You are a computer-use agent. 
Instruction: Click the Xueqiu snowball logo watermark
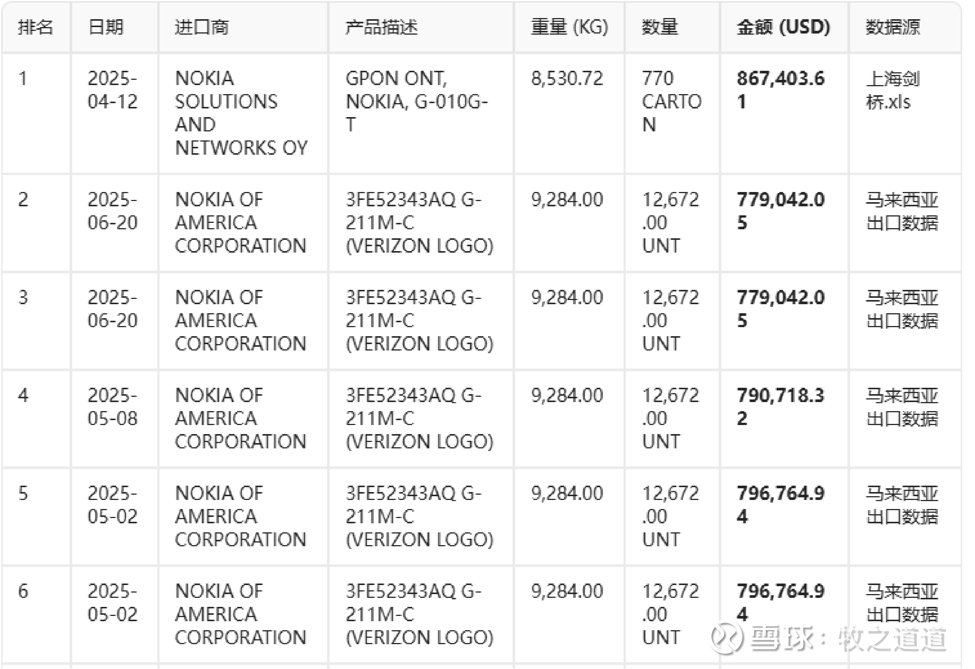[x=726, y=637]
